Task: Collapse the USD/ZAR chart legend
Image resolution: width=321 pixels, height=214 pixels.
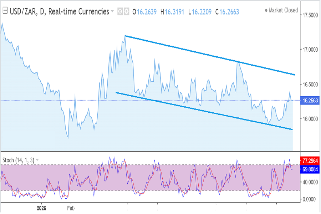Action: pyautogui.click(x=5, y=10)
